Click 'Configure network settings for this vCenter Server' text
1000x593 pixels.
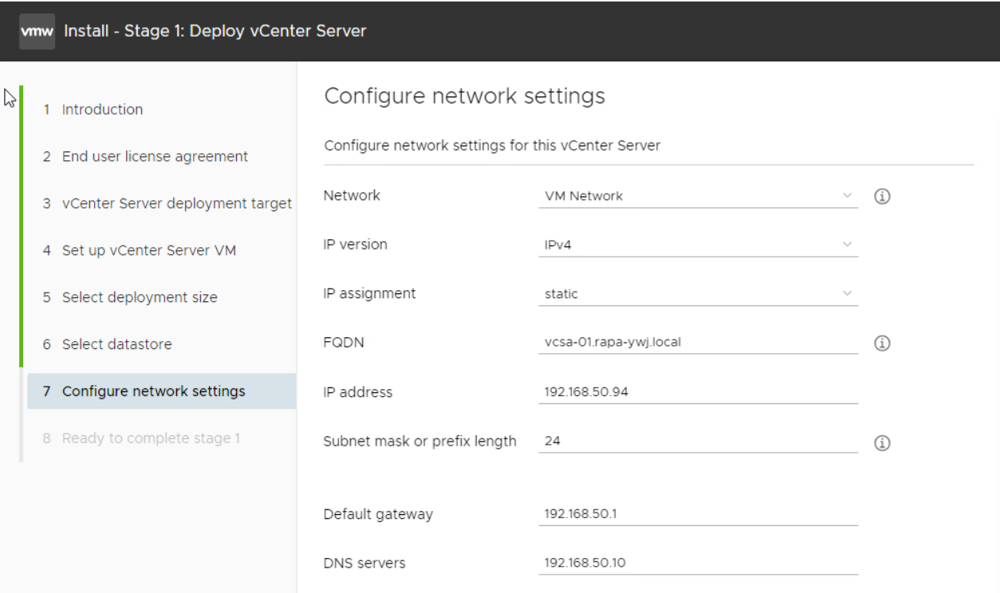coord(492,146)
